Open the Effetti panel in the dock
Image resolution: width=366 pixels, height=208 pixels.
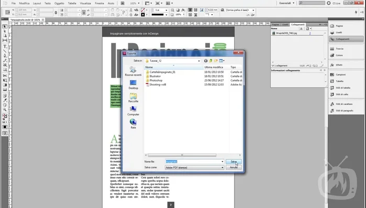(346, 65)
